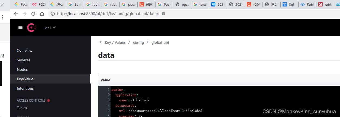Switch to the redis browser tab

(x=92, y=4)
